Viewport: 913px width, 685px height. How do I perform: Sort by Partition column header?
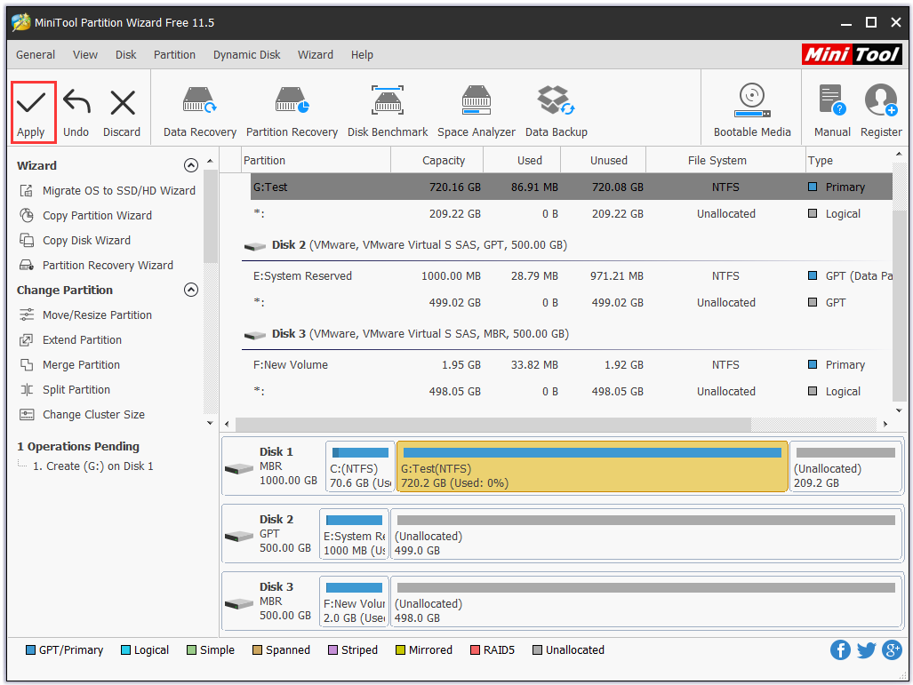(316, 160)
